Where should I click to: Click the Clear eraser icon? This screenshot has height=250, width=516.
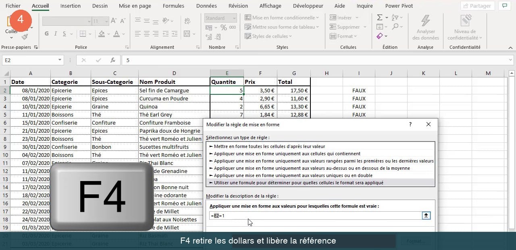(x=380, y=36)
